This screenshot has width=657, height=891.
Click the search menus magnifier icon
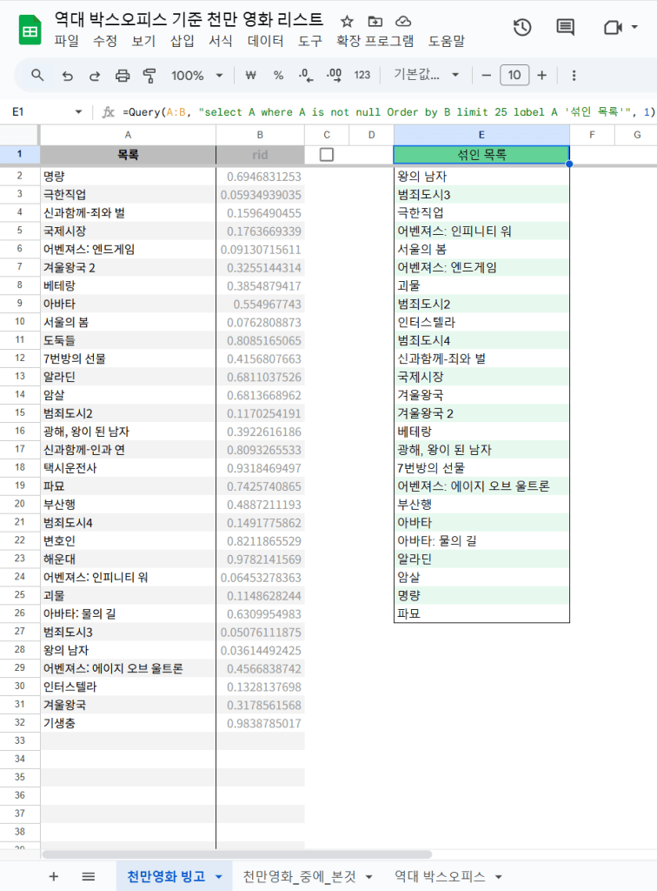tap(37, 76)
